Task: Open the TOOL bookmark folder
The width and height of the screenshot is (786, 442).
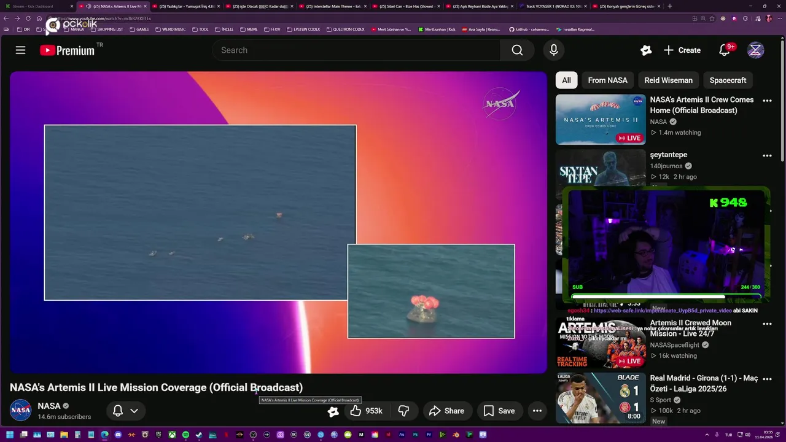Action: [x=200, y=29]
